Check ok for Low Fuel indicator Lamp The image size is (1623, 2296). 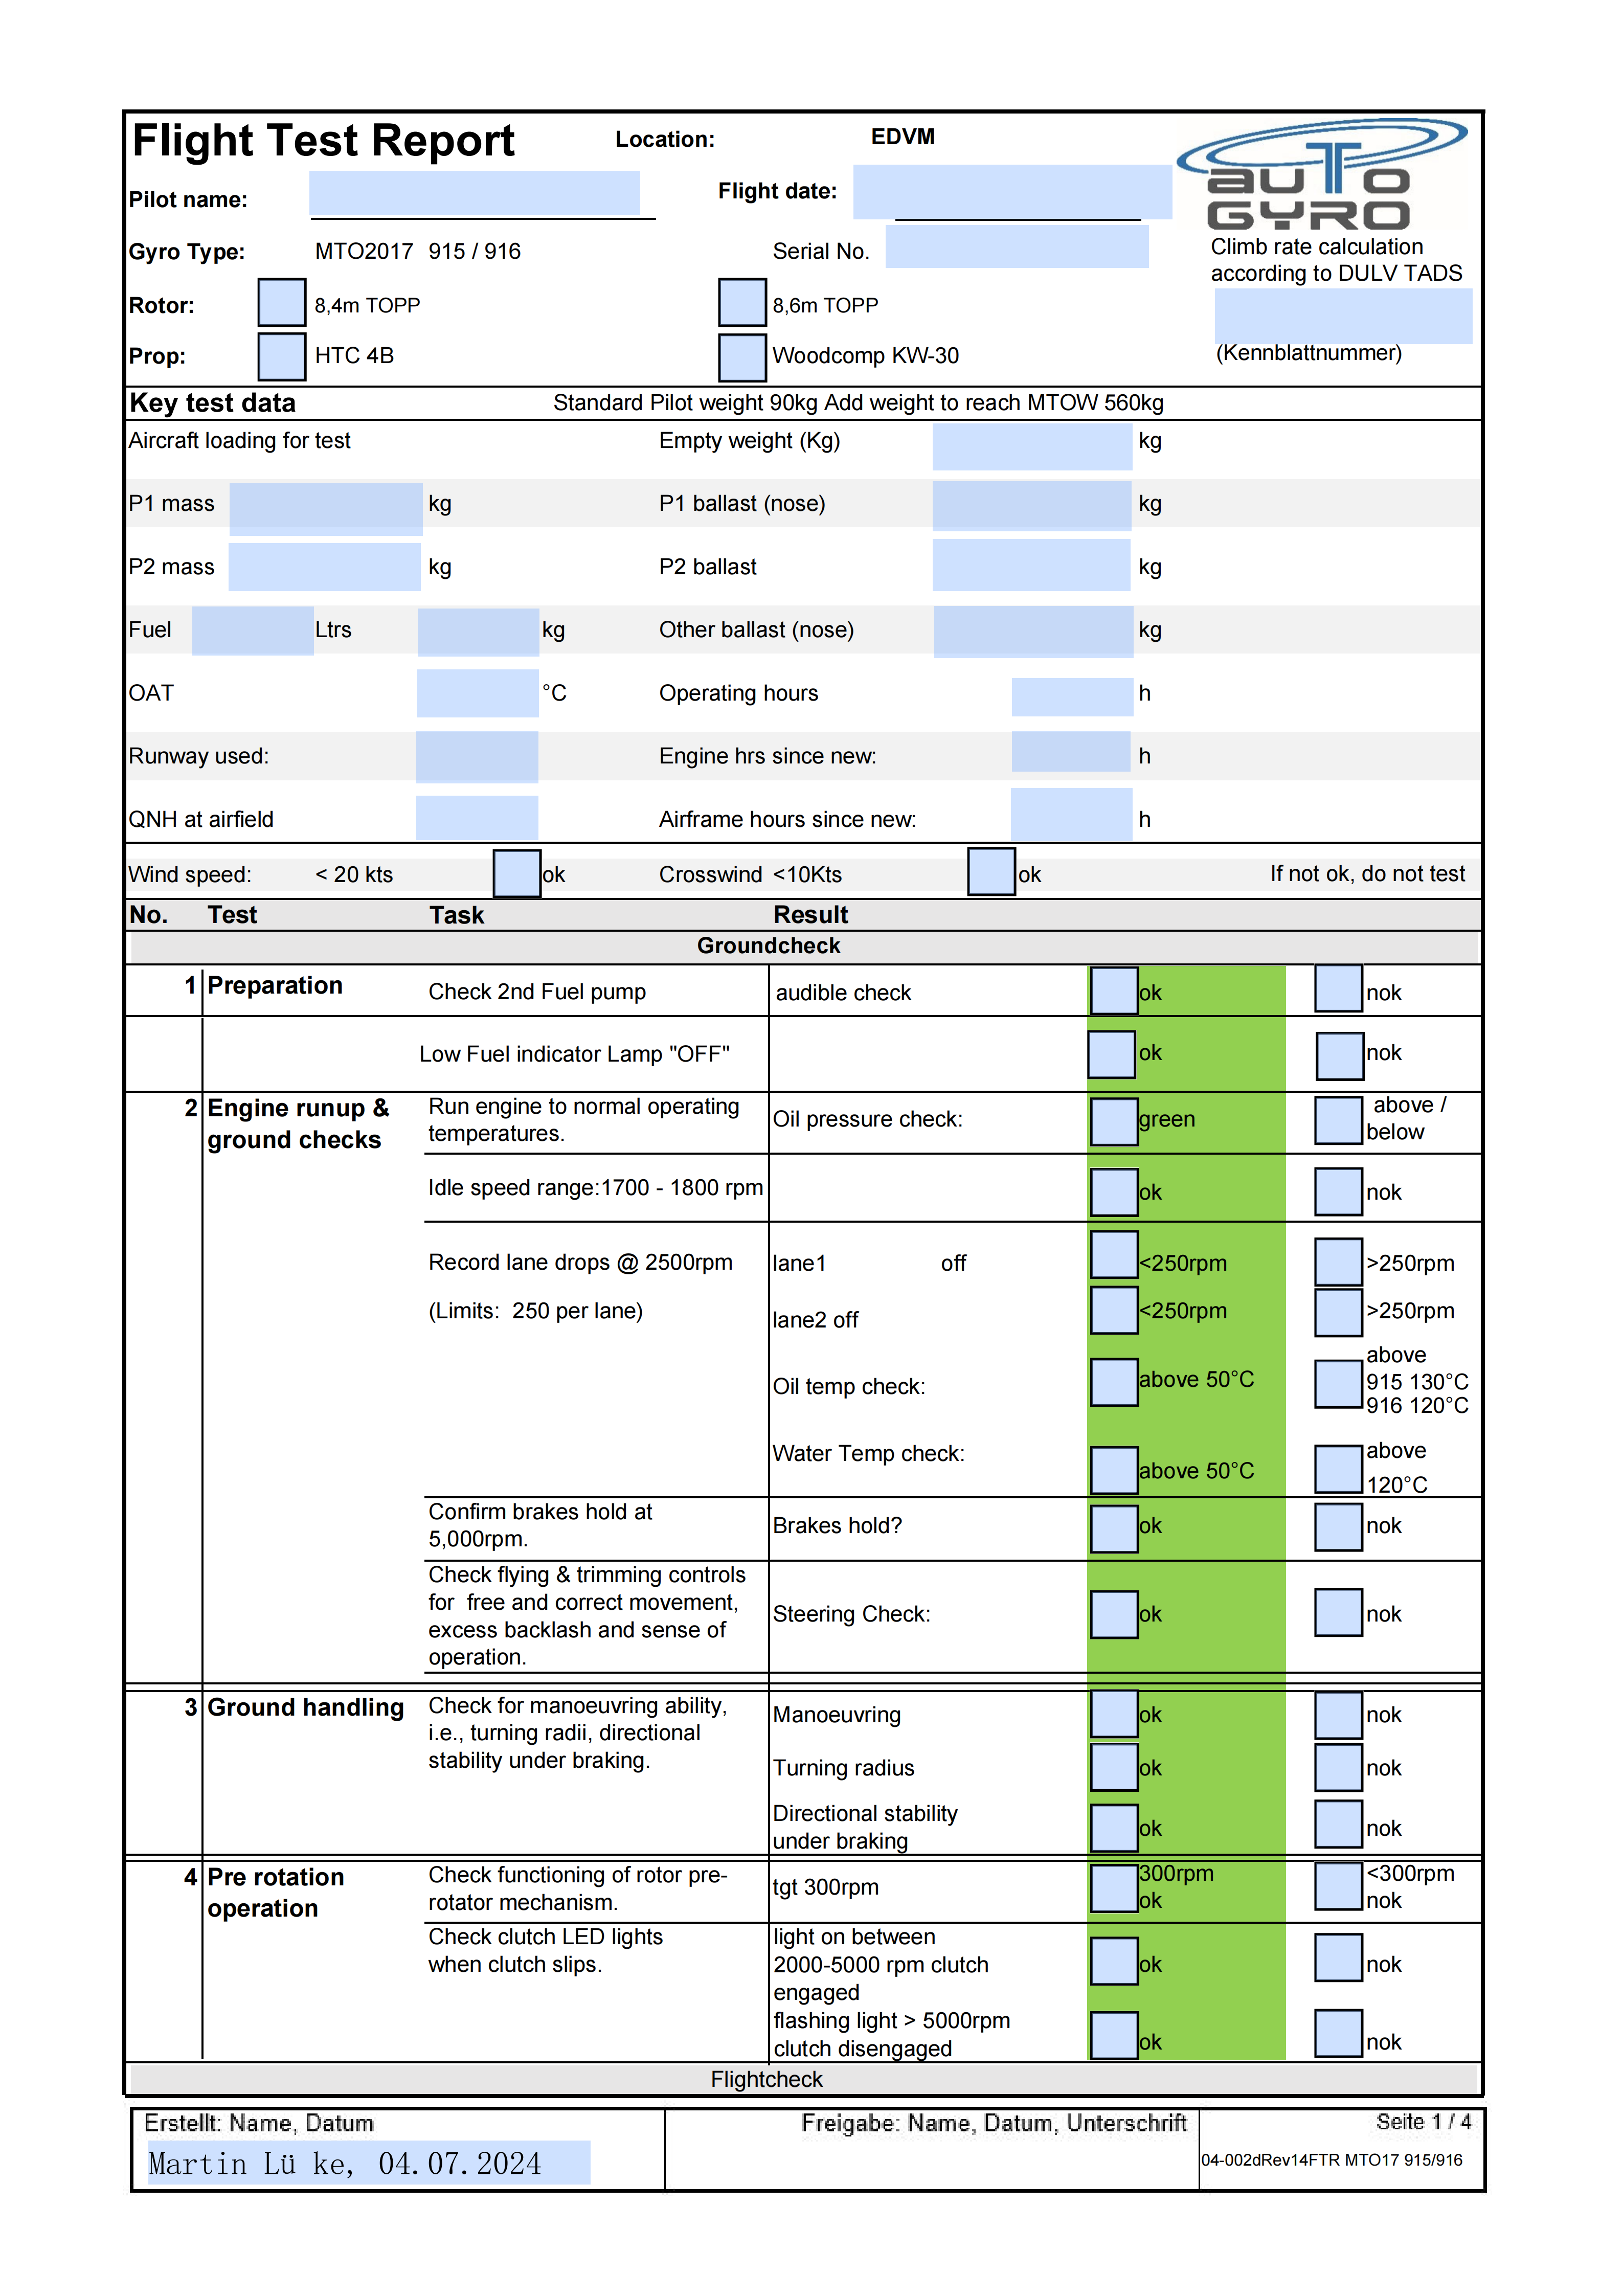1112,1055
